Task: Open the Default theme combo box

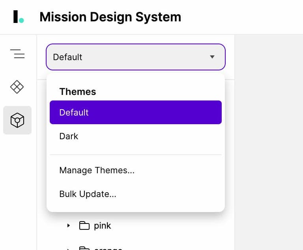Action: pos(136,57)
